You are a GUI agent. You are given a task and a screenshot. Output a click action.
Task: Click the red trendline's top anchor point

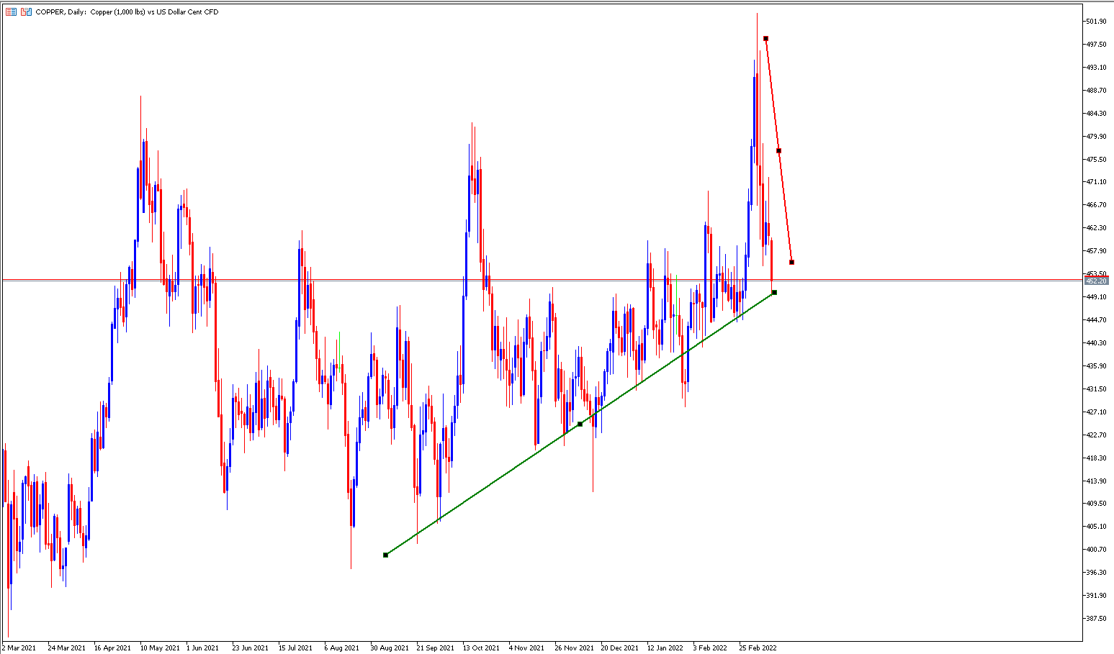pyautogui.click(x=765, y=38)
